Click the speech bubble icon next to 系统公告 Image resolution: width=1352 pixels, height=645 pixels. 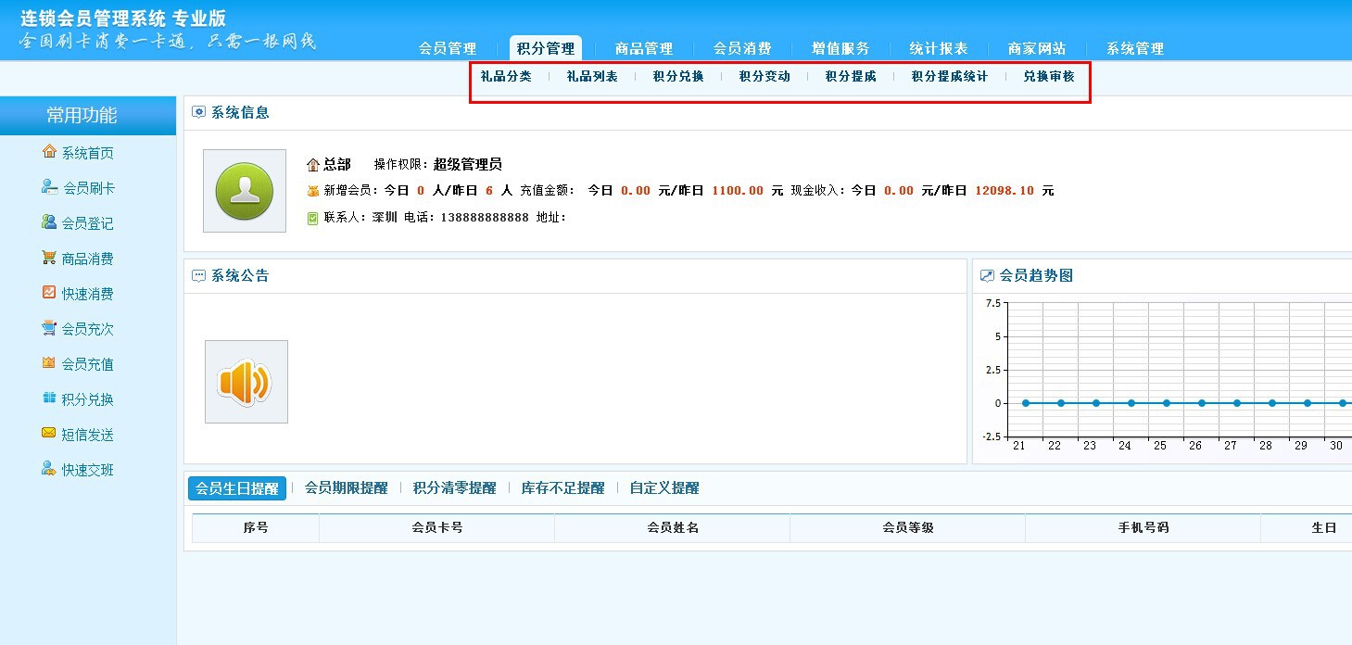pyautogui.click(x=198, y=275)
